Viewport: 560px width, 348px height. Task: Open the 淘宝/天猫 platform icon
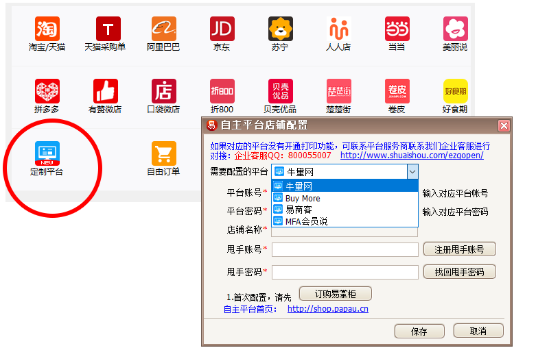coord(47,29)
